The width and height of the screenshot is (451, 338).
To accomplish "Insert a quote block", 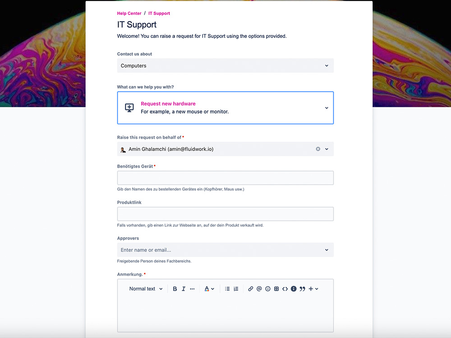I will coord(302,289).
